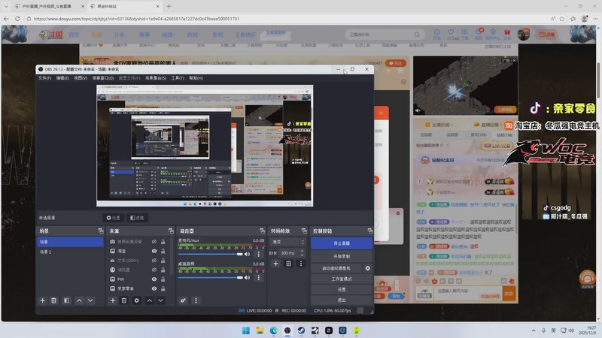Open OBS 编辑(E) menu
Viewport: 602px width, 338px height.
pos(62,78)
